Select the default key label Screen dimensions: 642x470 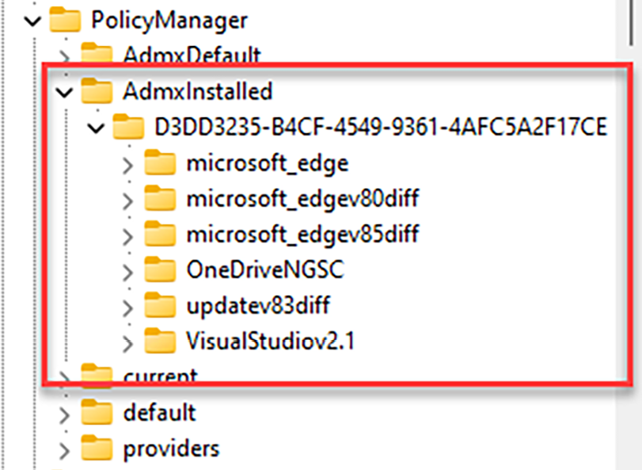click(x=159, y=412)
